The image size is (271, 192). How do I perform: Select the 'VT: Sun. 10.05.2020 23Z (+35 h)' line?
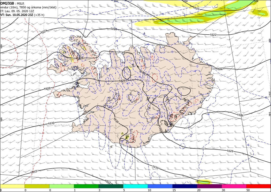22,15
